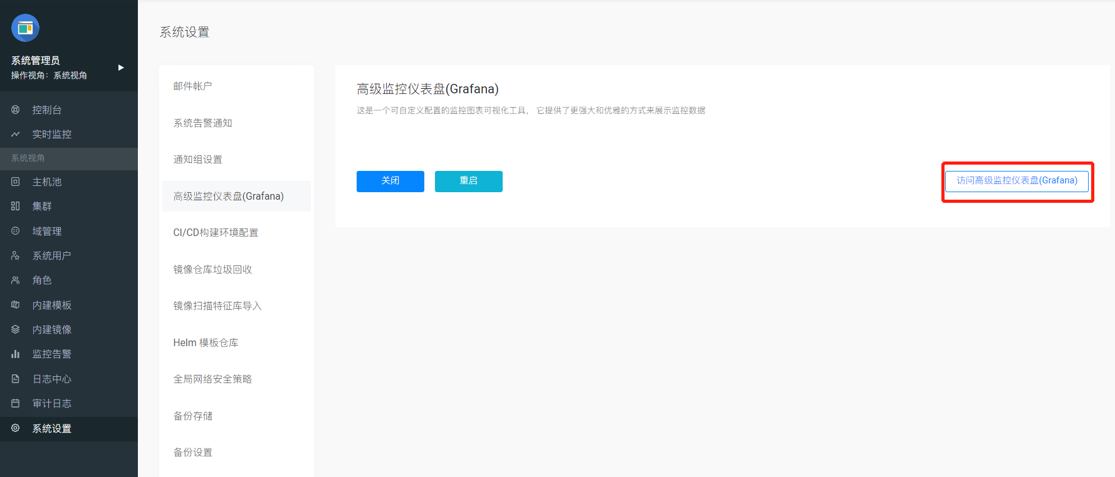The image size is (1115, 477).
Task: Click the built-in image layers icon
Action: click(x=16, y=330)
